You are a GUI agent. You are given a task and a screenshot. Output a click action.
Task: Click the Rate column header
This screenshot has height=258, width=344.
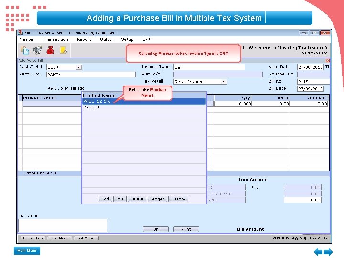[271, 97]
